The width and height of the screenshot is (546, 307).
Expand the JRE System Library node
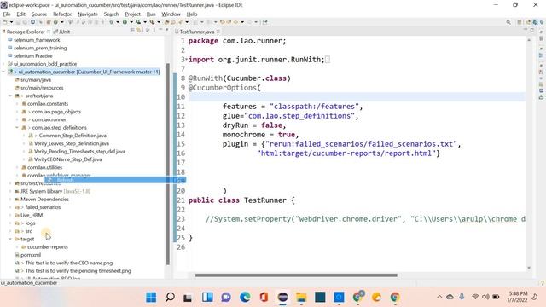coord(10,191)
